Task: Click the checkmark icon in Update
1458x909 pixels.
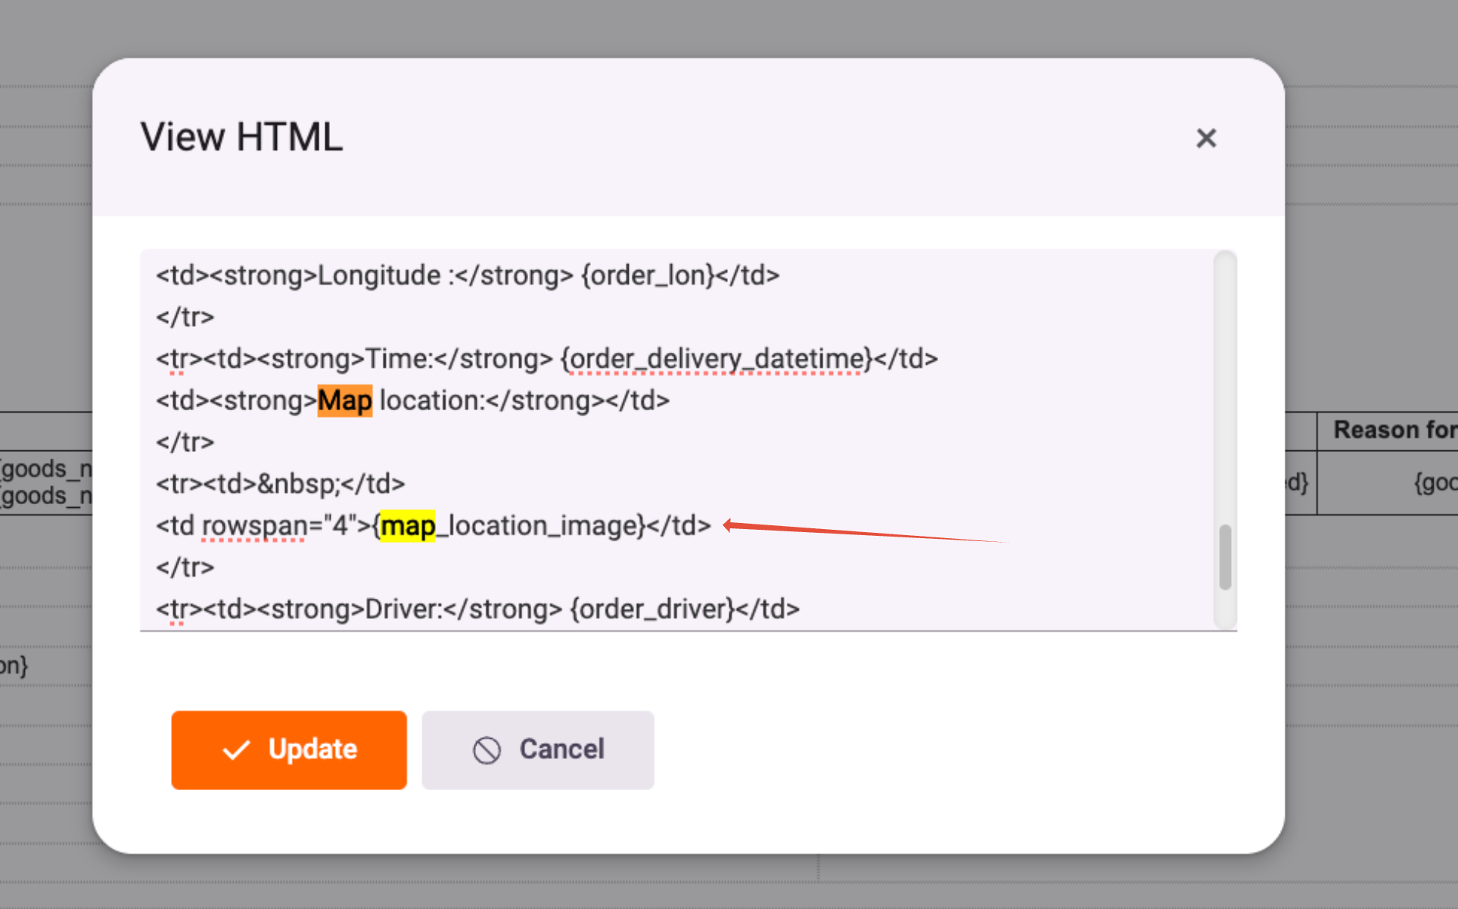Action: (x=236, y=750)
